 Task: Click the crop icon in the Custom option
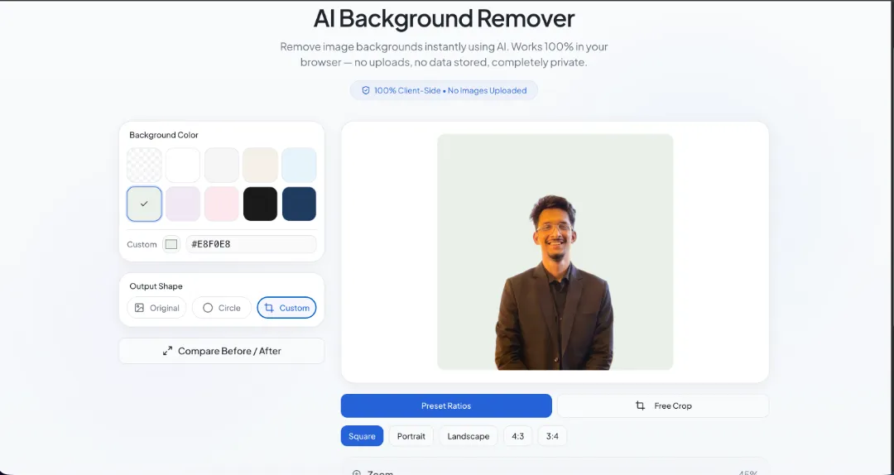pos(268,308)
